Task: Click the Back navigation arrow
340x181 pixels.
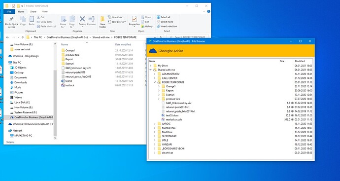Action: coord(7,37)
